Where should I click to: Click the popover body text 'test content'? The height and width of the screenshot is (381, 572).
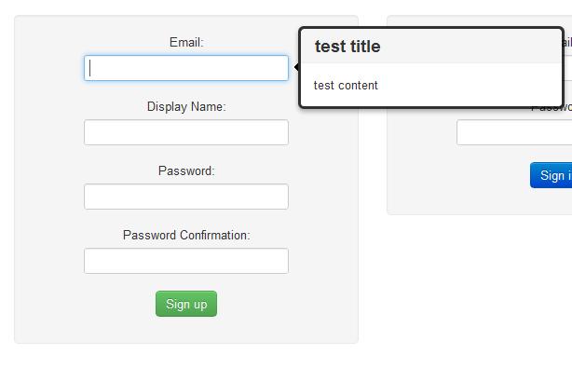click(346, 86)
